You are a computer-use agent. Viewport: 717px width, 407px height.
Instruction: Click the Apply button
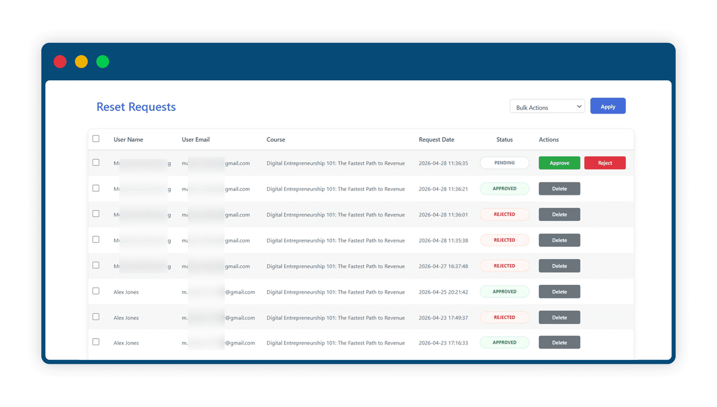pyautogui.click(x=608, y=106)
